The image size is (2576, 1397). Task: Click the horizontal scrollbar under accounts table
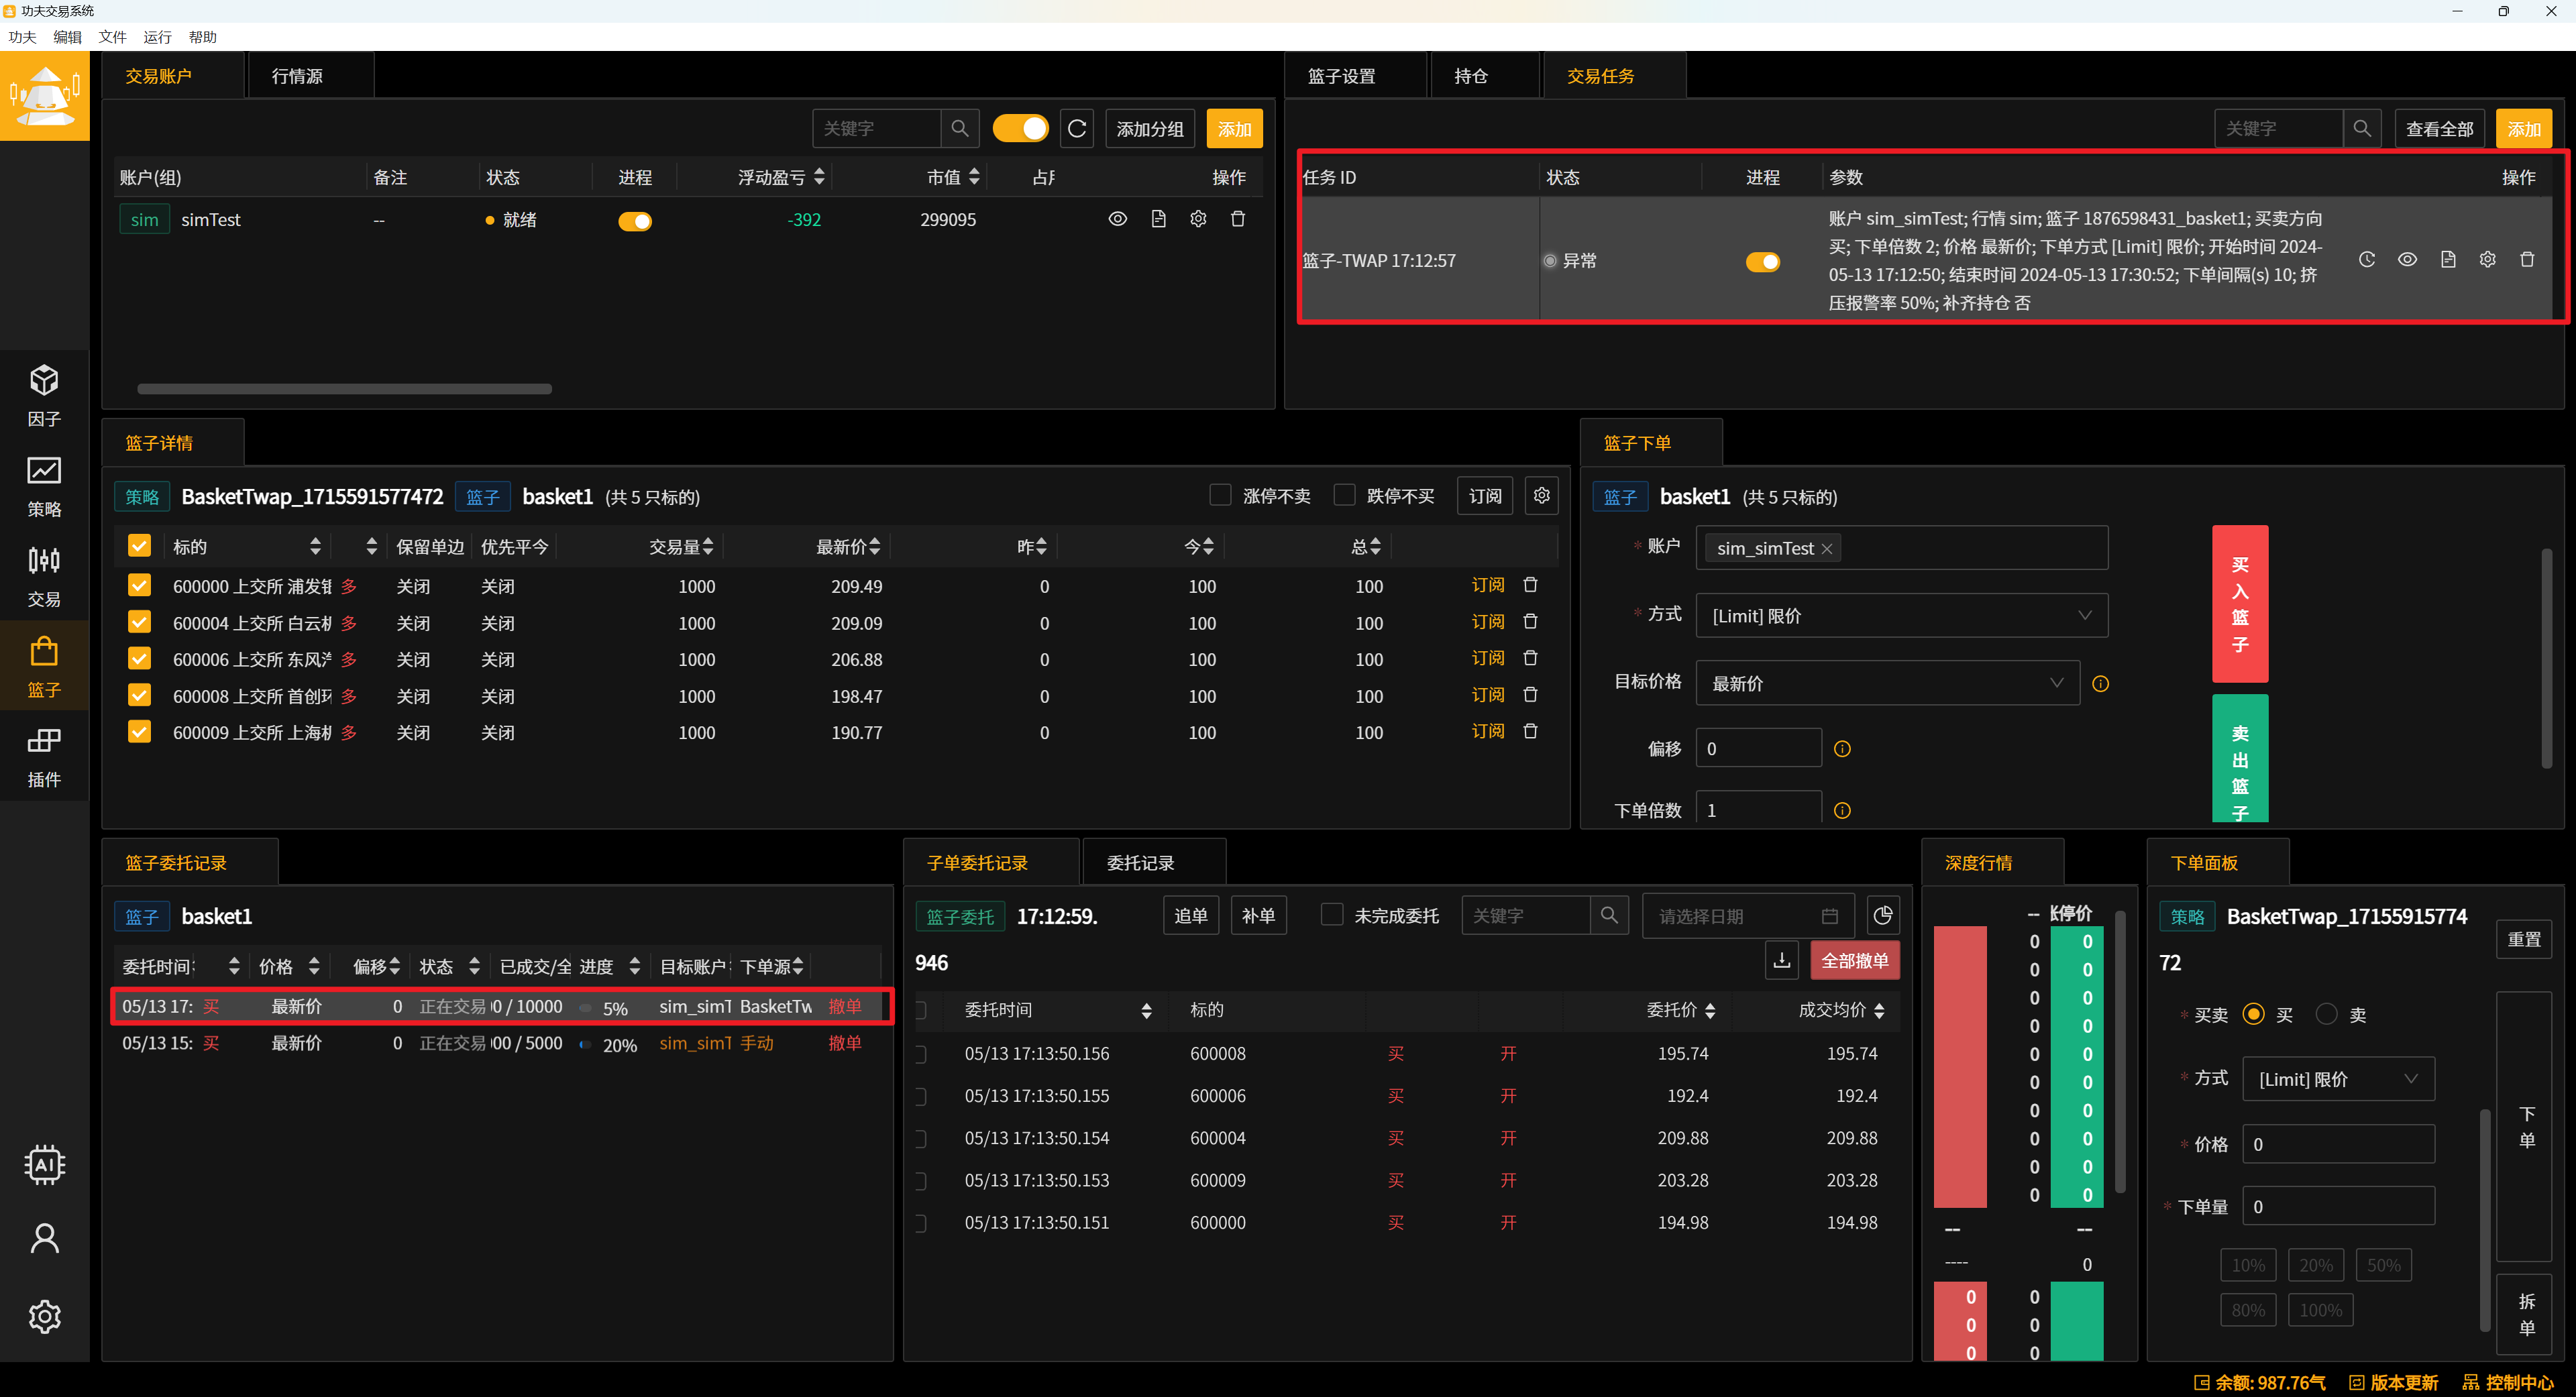pos(344,389)
